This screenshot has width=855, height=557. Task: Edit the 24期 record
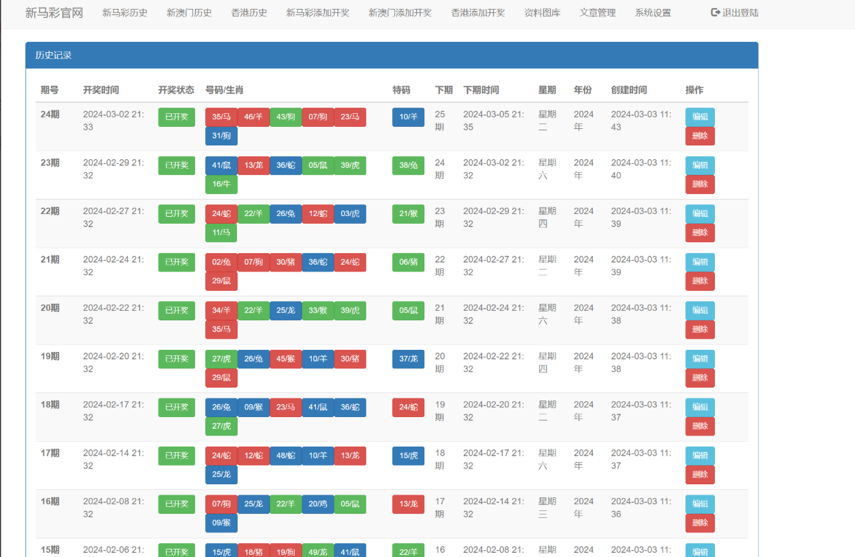tap(700, 117)
